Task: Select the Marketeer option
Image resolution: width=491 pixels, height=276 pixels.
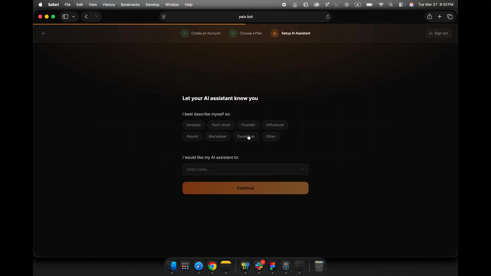Action: (218, 136)
